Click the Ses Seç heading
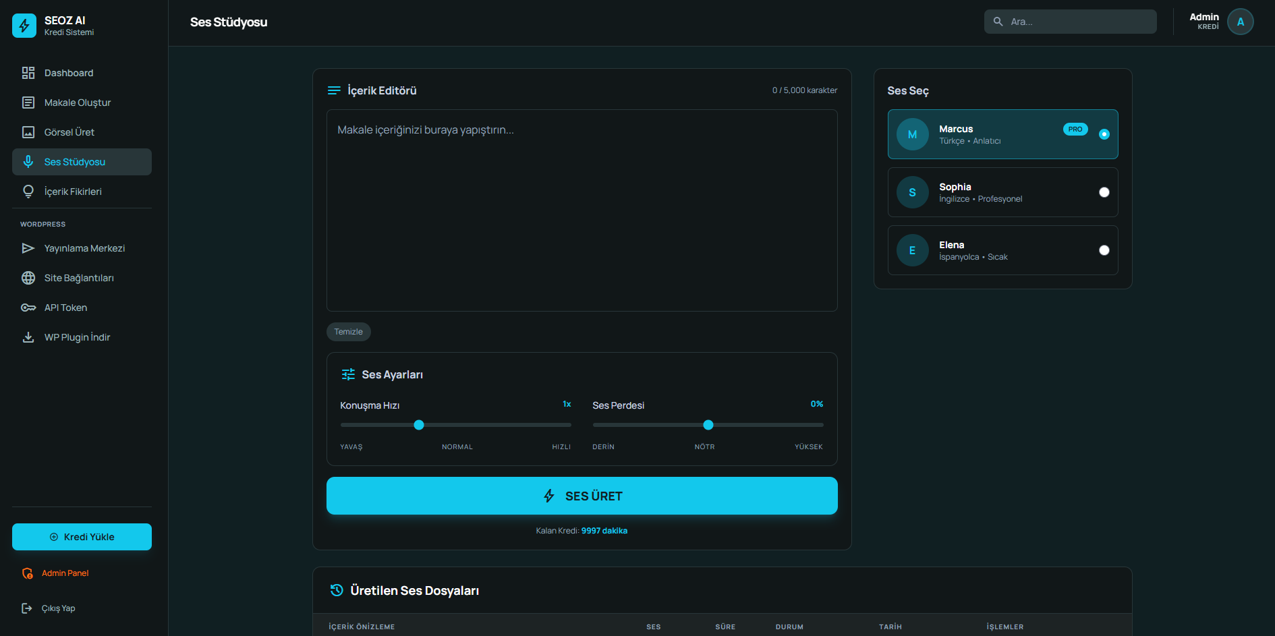The width and height of the screenshot is (1275, 636). 908,90
